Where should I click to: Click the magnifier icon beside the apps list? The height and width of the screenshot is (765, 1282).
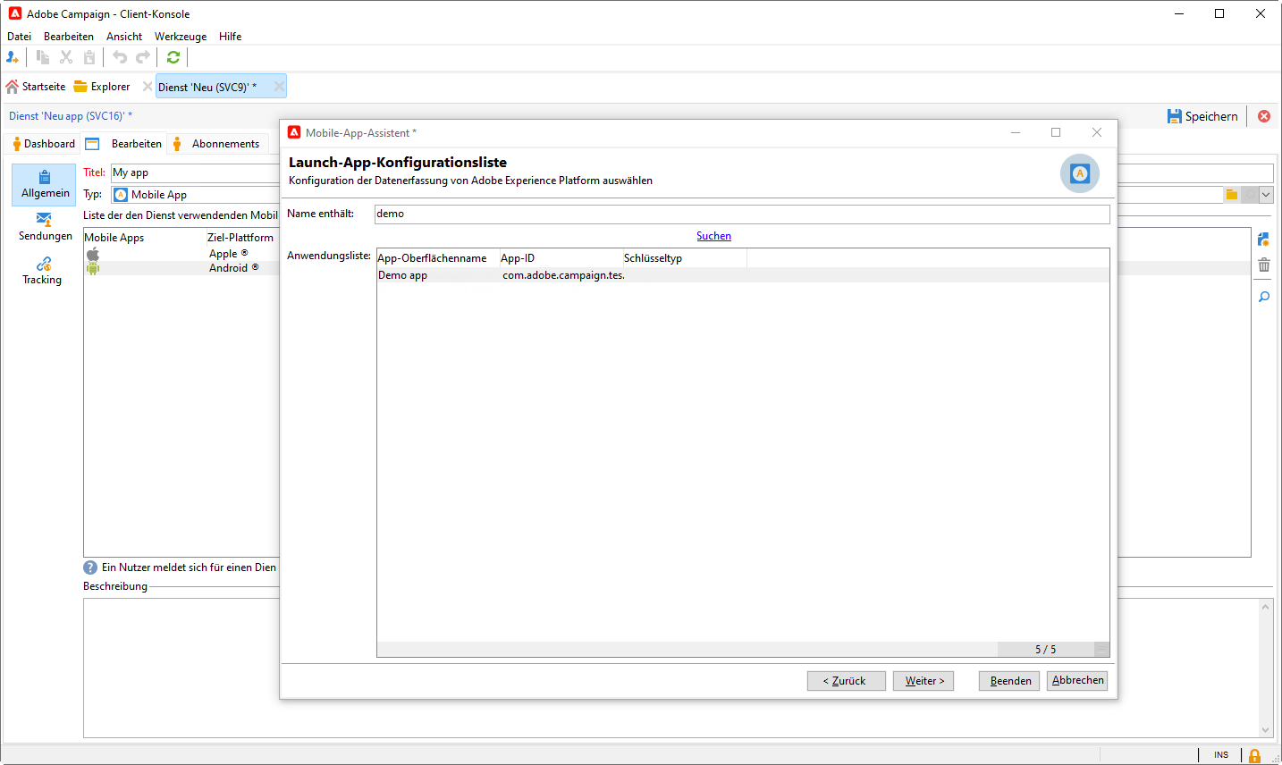pos(1264,297)
